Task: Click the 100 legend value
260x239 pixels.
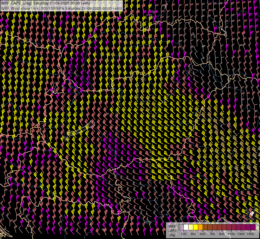Action: [x=184, y=234]
